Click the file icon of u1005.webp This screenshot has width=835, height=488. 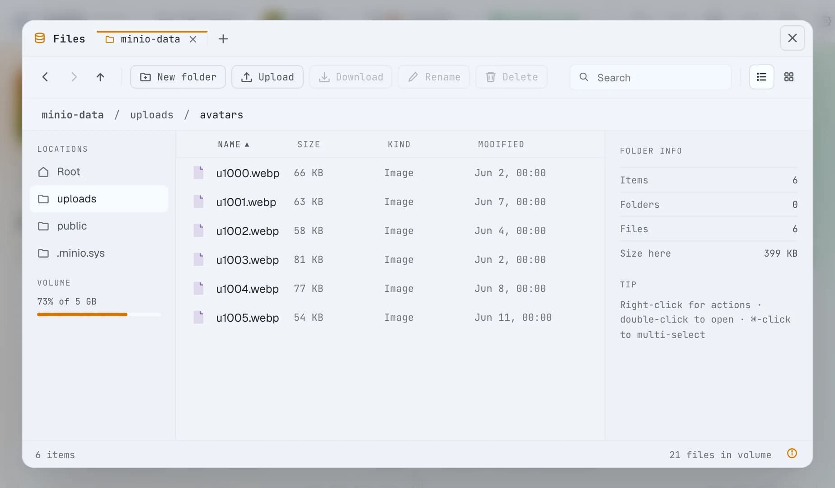[x=198, y=317]
